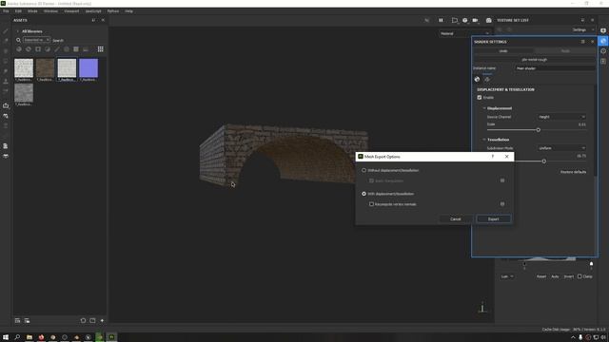This screenshot has width=609, height=342.
Task: Open the Subdivision Mode 'Uniform' dropdown
Action: coord(561,148)
